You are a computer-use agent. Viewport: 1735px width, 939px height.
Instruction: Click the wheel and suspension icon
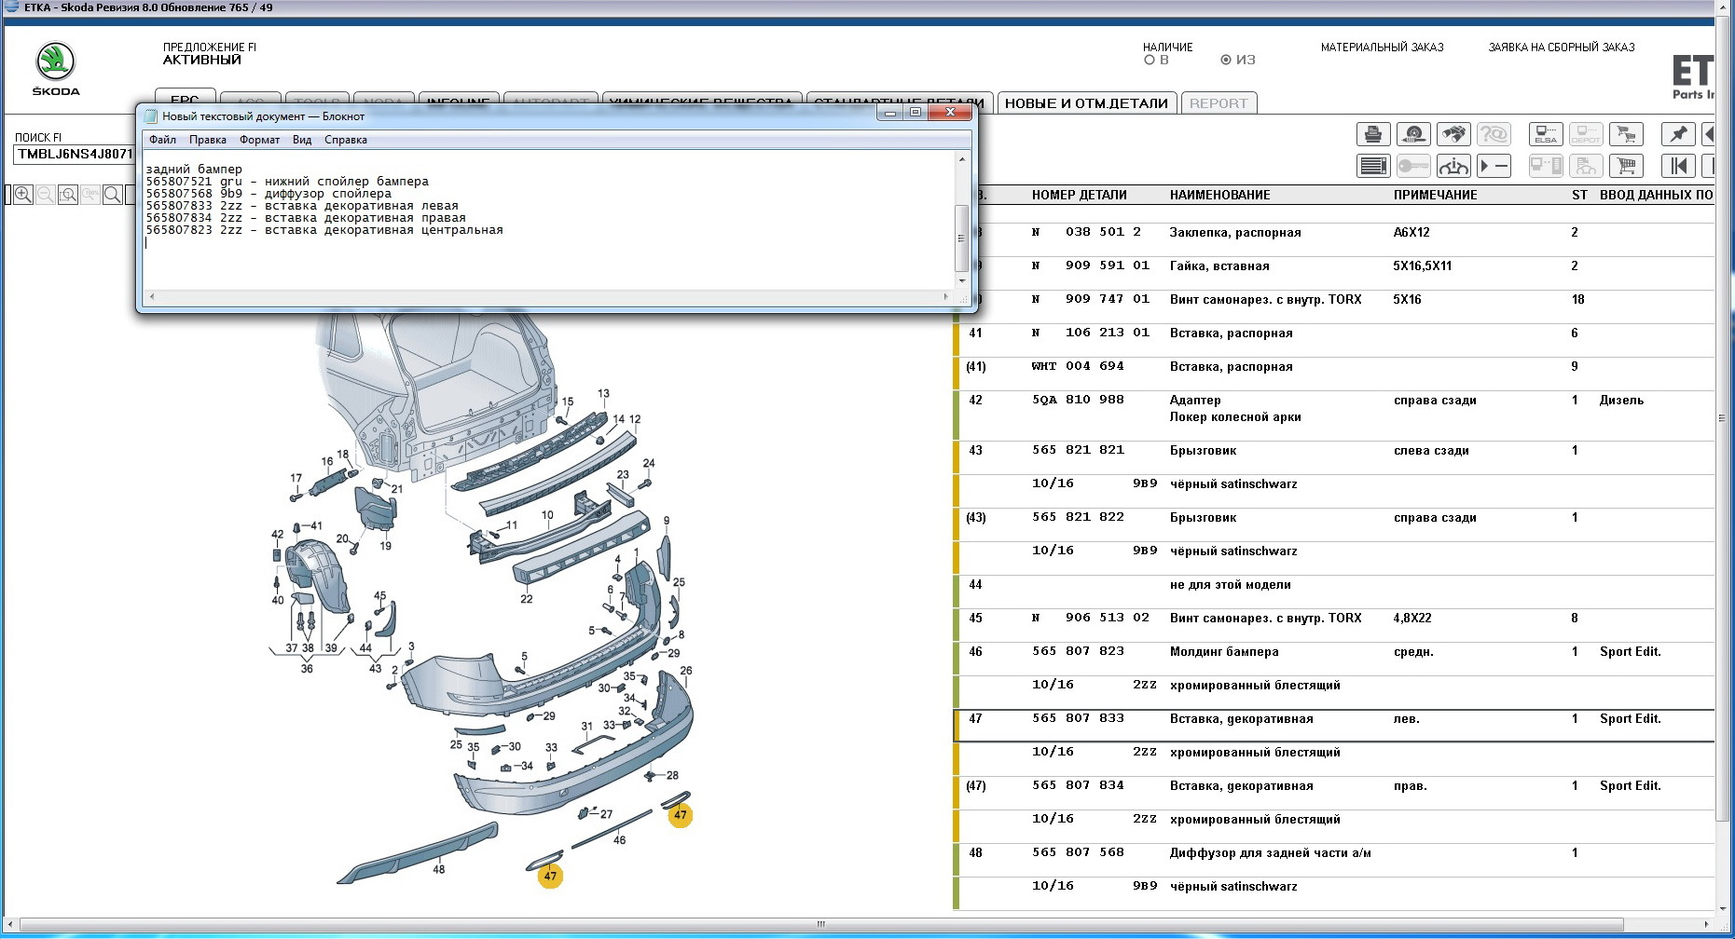(1412, 134)
